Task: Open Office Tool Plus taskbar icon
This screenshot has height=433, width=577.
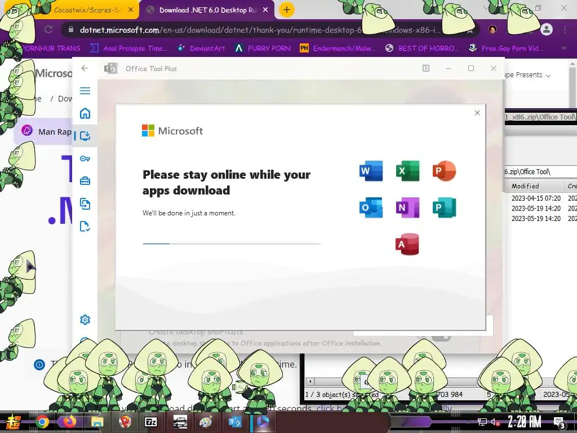Action: click(x=235, y=422)
